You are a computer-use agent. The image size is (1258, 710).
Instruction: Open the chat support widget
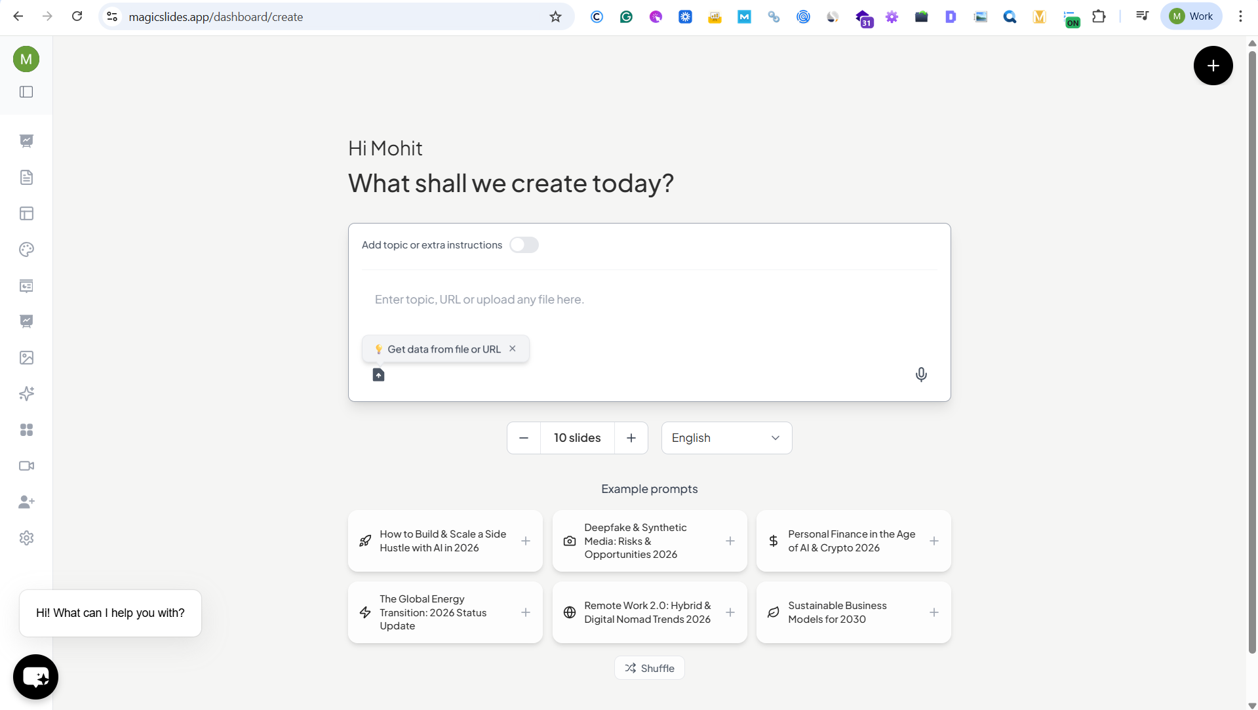(35, 677)
